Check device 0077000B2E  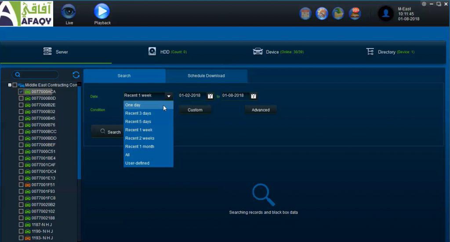tap(21, 105)
